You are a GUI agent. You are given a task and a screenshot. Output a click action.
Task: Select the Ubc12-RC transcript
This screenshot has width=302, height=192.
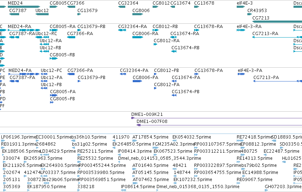42,37
